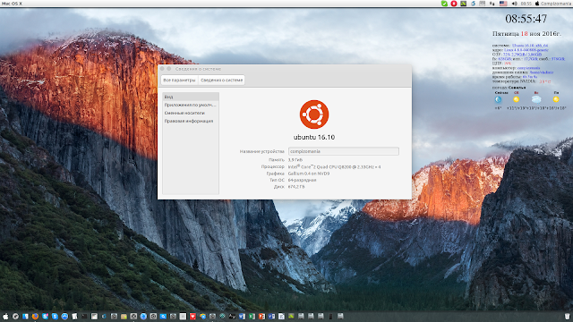This screenshot has width=573, height=322.
Task: Open the NVIDIA tray indicator
Action: click(464, 4)
